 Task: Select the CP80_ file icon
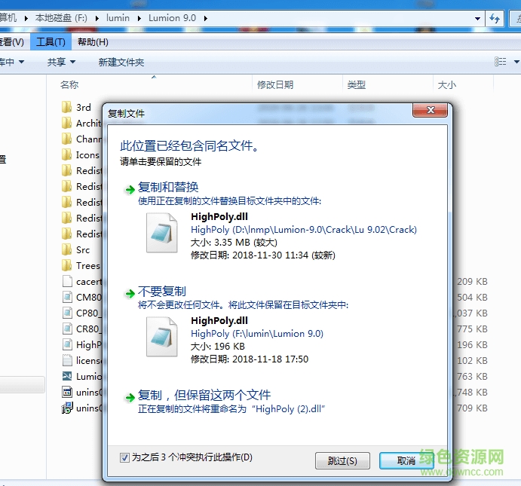(67, 313)
